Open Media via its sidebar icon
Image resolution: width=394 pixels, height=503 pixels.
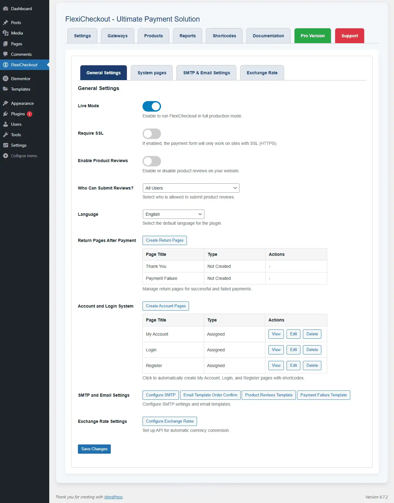click(x=6, y=33)
